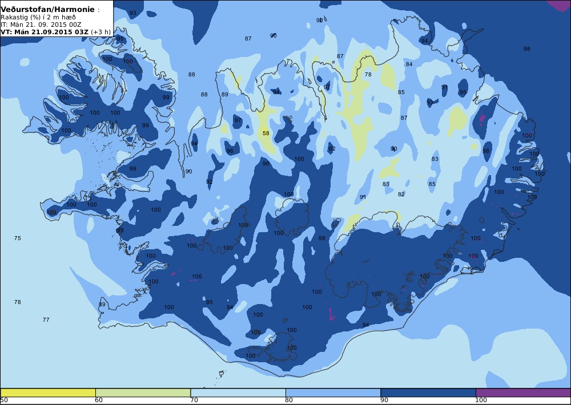The image size is (571, 405).
Task: Click the legend scale label 70
Action: point(194,400)
